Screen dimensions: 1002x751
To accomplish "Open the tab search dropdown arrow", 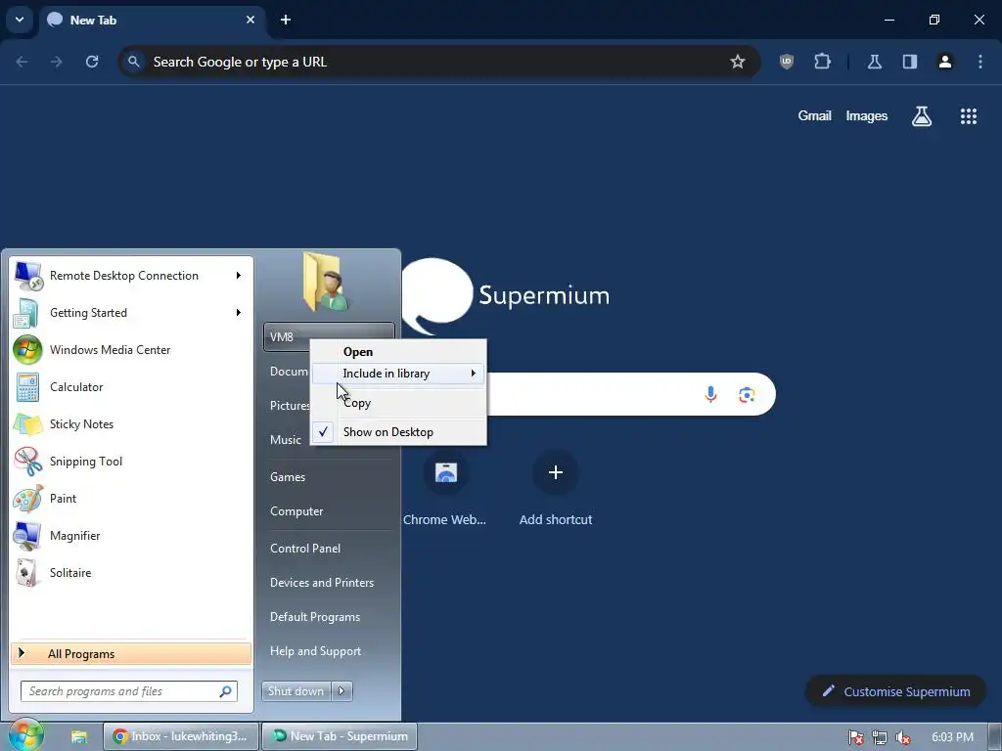I will [20, 20].
